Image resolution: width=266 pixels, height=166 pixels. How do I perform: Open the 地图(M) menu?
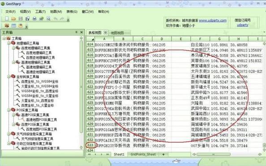56,12
